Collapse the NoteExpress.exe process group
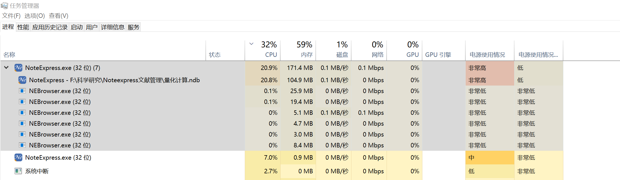The height and width of the screenshot is (180, 620). tap(6, 68)
